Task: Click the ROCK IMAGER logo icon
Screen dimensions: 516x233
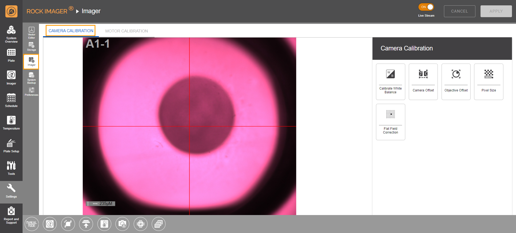Action: coord(11,11)
